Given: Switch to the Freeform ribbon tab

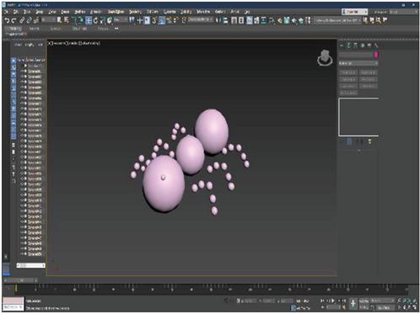Looking at the screenshot, I should pos(34,29).
